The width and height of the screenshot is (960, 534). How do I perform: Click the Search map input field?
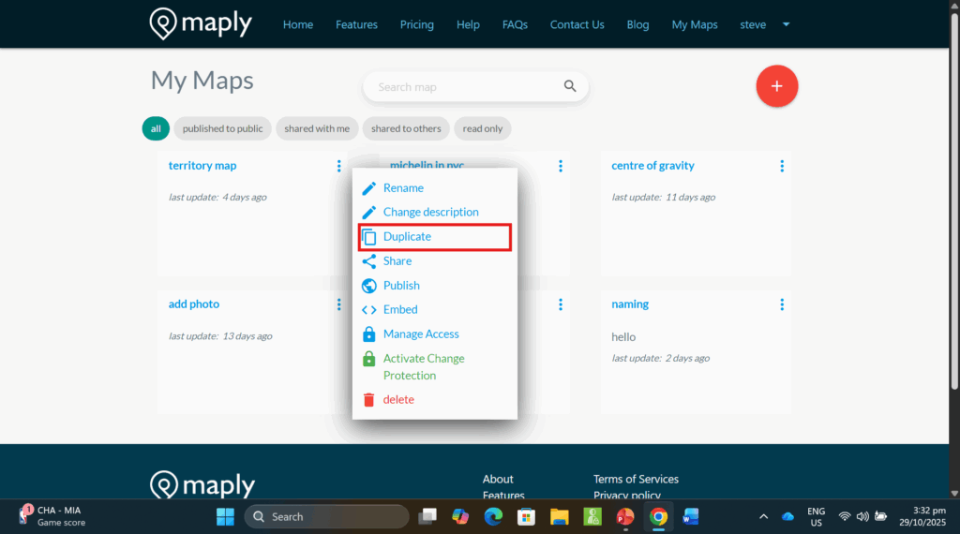click(x=464, y=87)
